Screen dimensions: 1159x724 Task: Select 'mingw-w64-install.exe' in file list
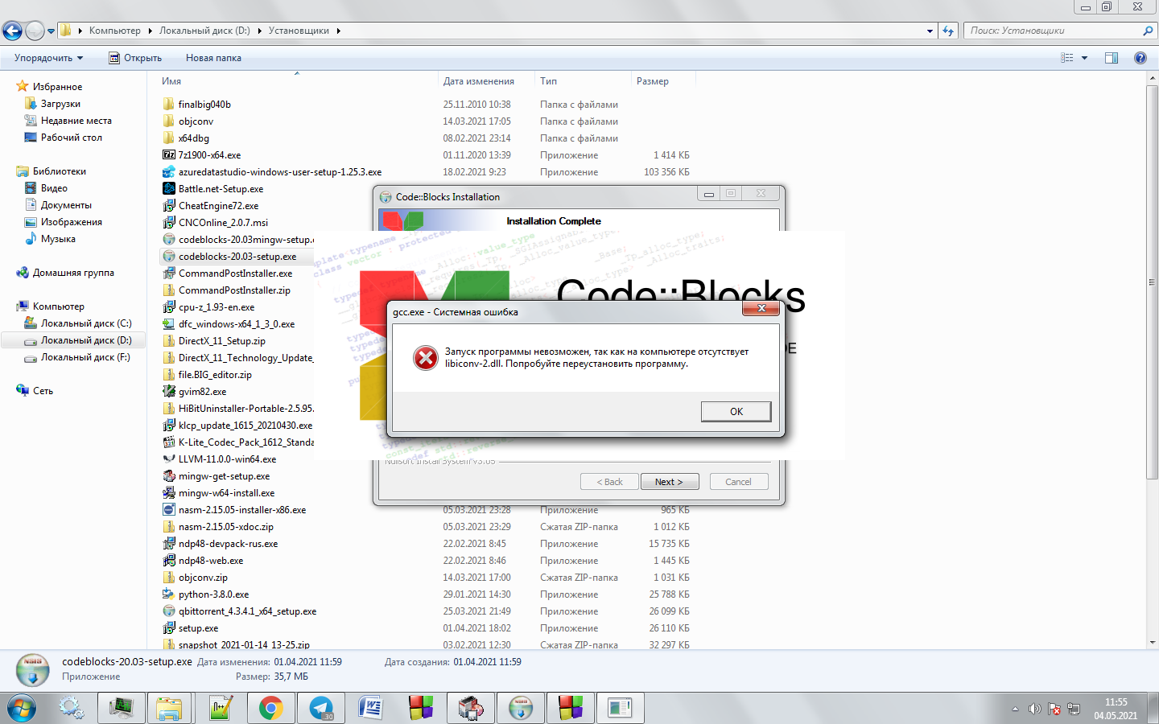click(x=226, y=493)
